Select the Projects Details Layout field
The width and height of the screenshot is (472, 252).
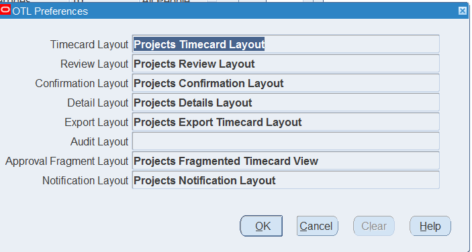285,103
